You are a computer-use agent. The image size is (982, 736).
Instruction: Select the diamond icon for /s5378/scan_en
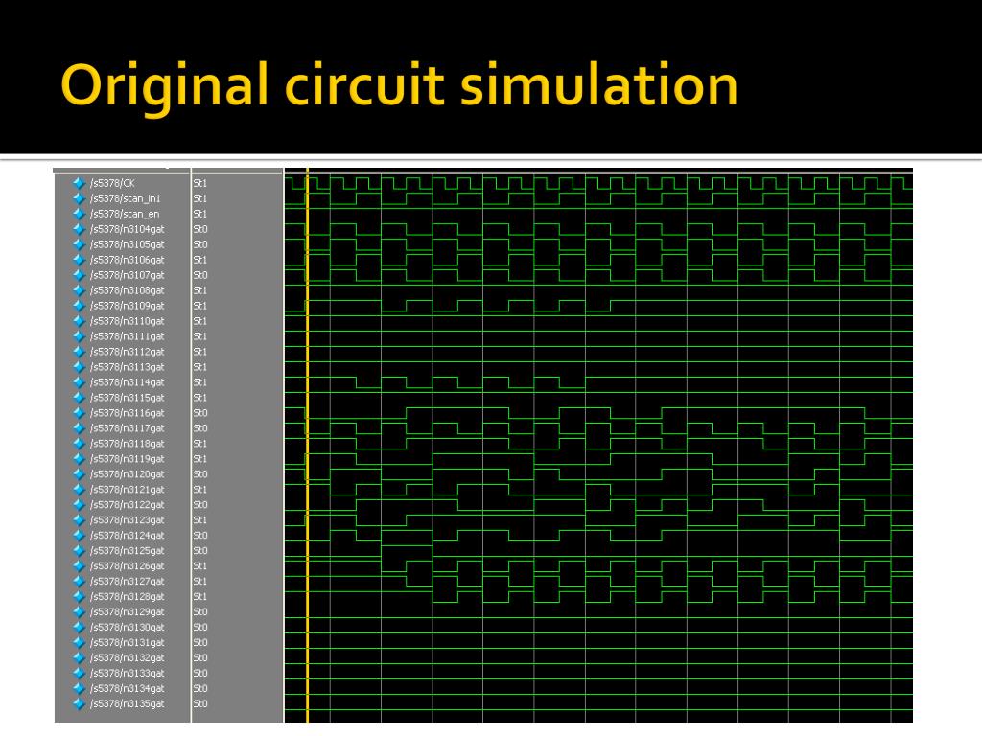click(79, 214)
